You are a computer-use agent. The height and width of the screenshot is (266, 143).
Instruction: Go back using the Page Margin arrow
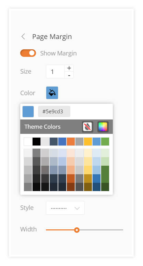point(23,37)
